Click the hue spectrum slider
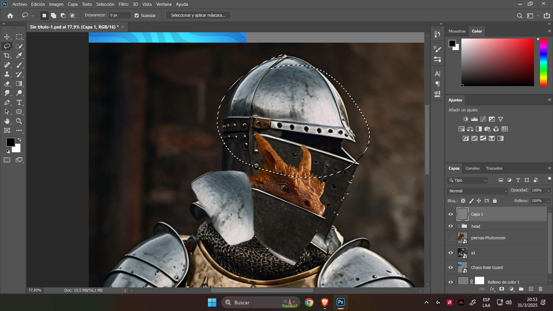 pyautogui.click(x=543, y=62)
